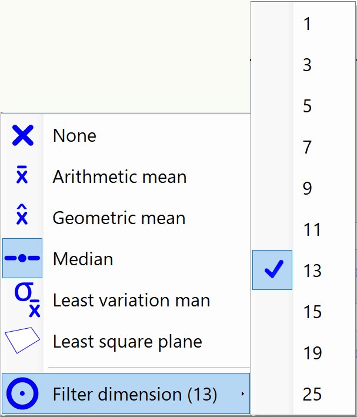
Task: Expand the Filter dimension submenu arrow
Action: [243, 394]
